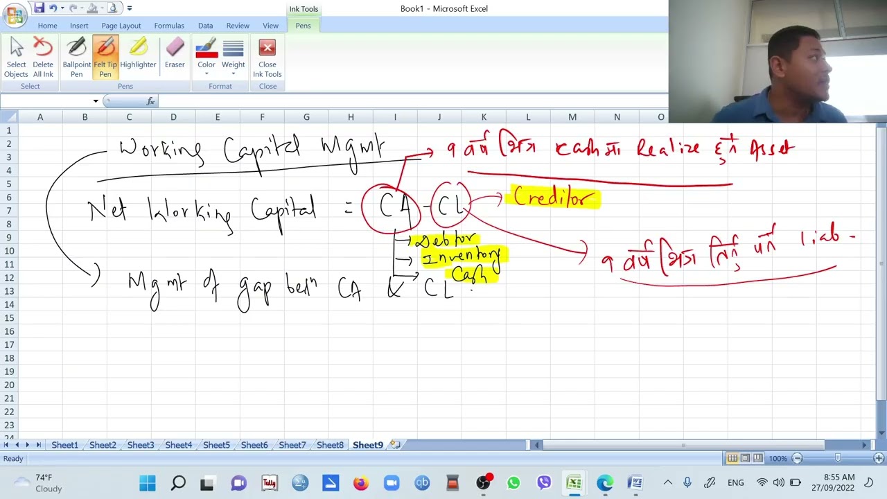Screen dimensions: 887x499
Task: Click the Name Box field
Action: (x=46, y=101)
